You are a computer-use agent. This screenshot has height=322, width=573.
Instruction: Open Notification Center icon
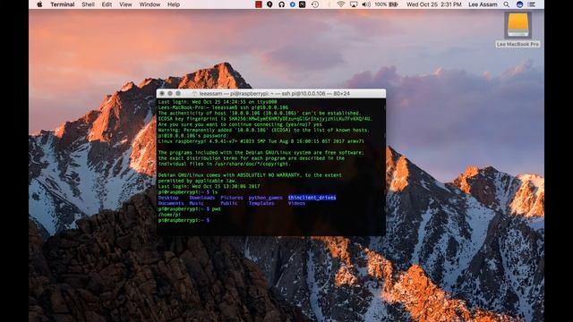pyautogui.click(x=532, y=4)
